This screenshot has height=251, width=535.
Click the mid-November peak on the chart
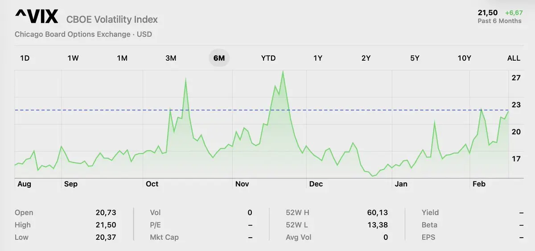click(x=283, y=71)
